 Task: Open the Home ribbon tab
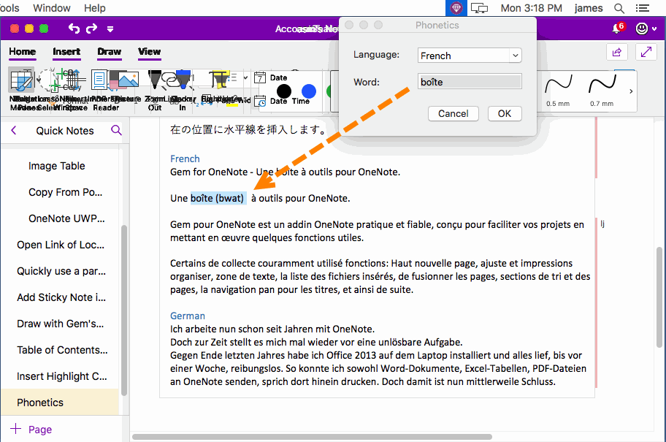click(23, 51)
